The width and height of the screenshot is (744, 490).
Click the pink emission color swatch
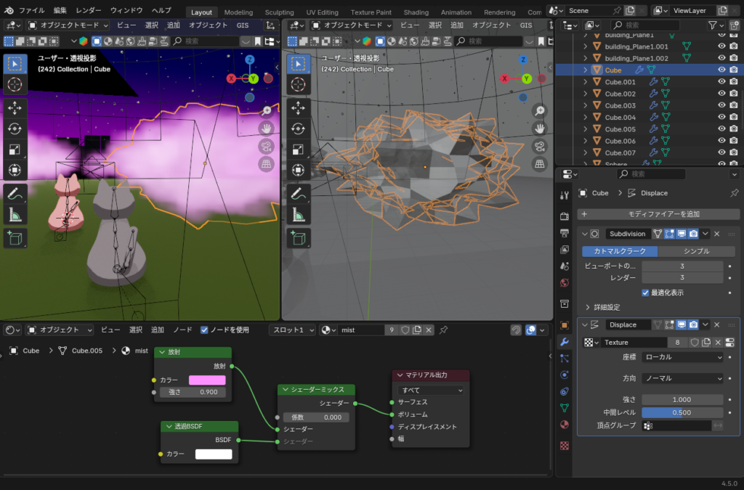coord(207,380)
